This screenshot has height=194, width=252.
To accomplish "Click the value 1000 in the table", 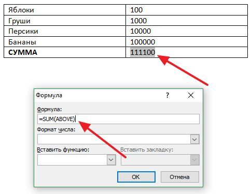I will point(138,21).
